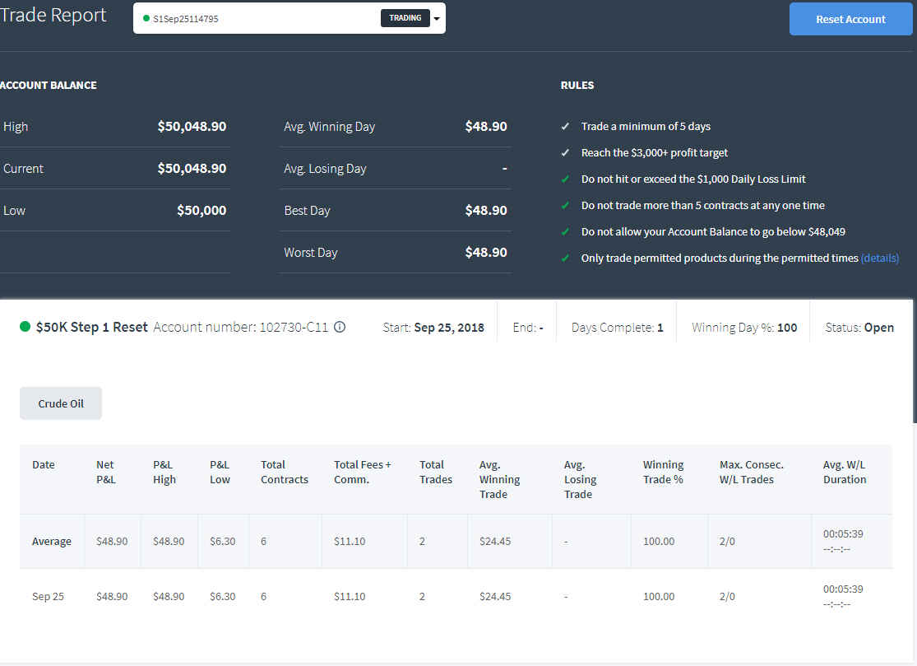The image size is (917, 666).
Task: Click checkmark for 5 contracts rule
Action: click(565, 206)
